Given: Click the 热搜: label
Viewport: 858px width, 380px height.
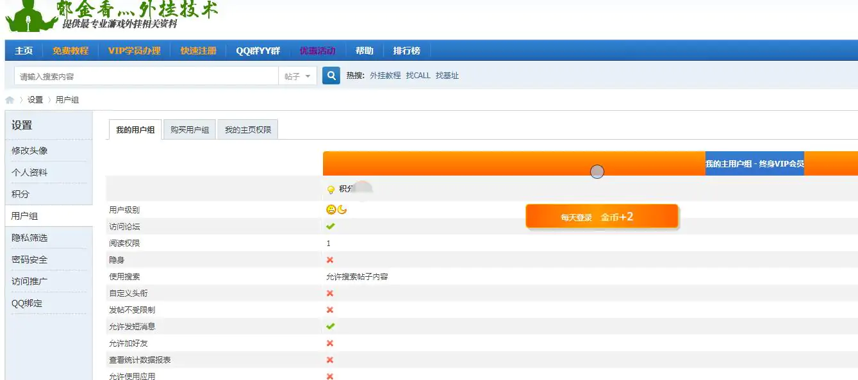Looking at the screenshot, I should (x=356, y=76).
